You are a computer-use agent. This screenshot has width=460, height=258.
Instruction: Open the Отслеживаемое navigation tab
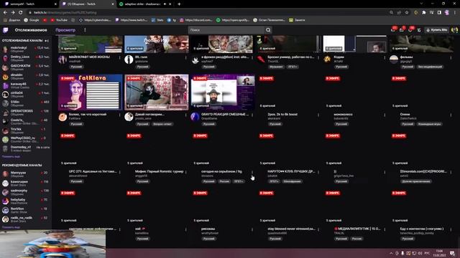tap(31, 30)
